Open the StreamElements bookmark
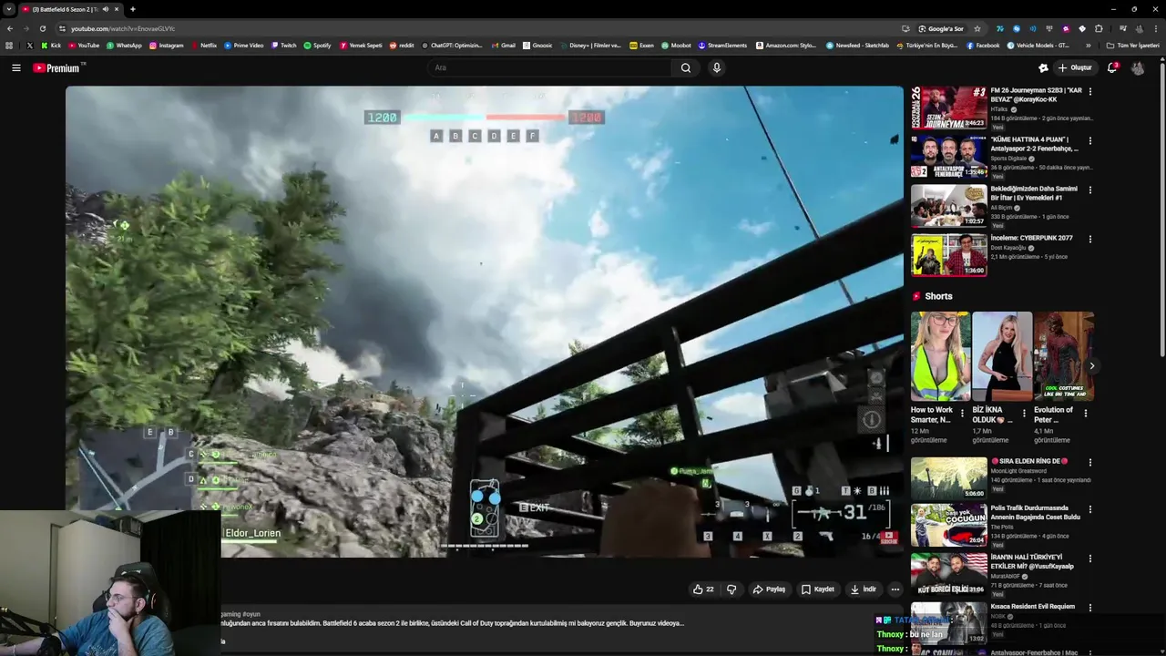The image size is (1166, 656). click(722, 45)
